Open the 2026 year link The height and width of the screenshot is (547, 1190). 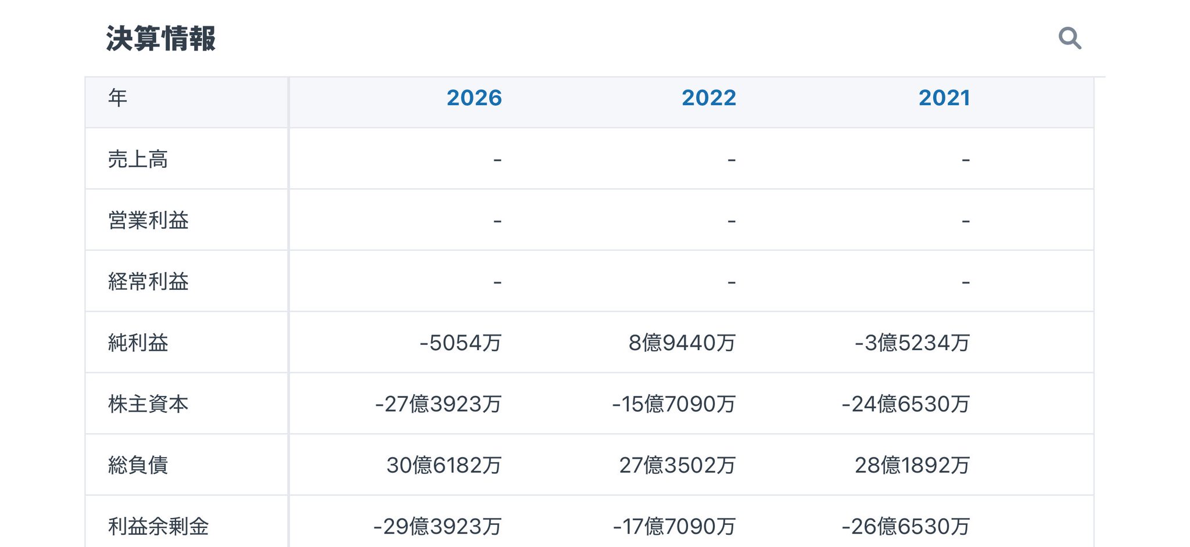coord(474,98)
